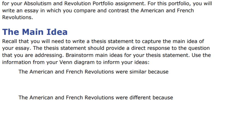Place cursor after 'were similar because'

[169, 72]
